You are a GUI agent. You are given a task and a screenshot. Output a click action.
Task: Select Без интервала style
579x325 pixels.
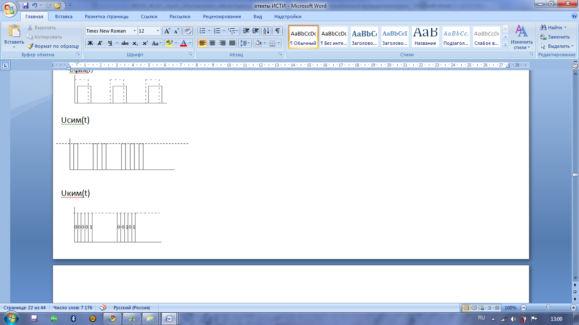[334, 37]
